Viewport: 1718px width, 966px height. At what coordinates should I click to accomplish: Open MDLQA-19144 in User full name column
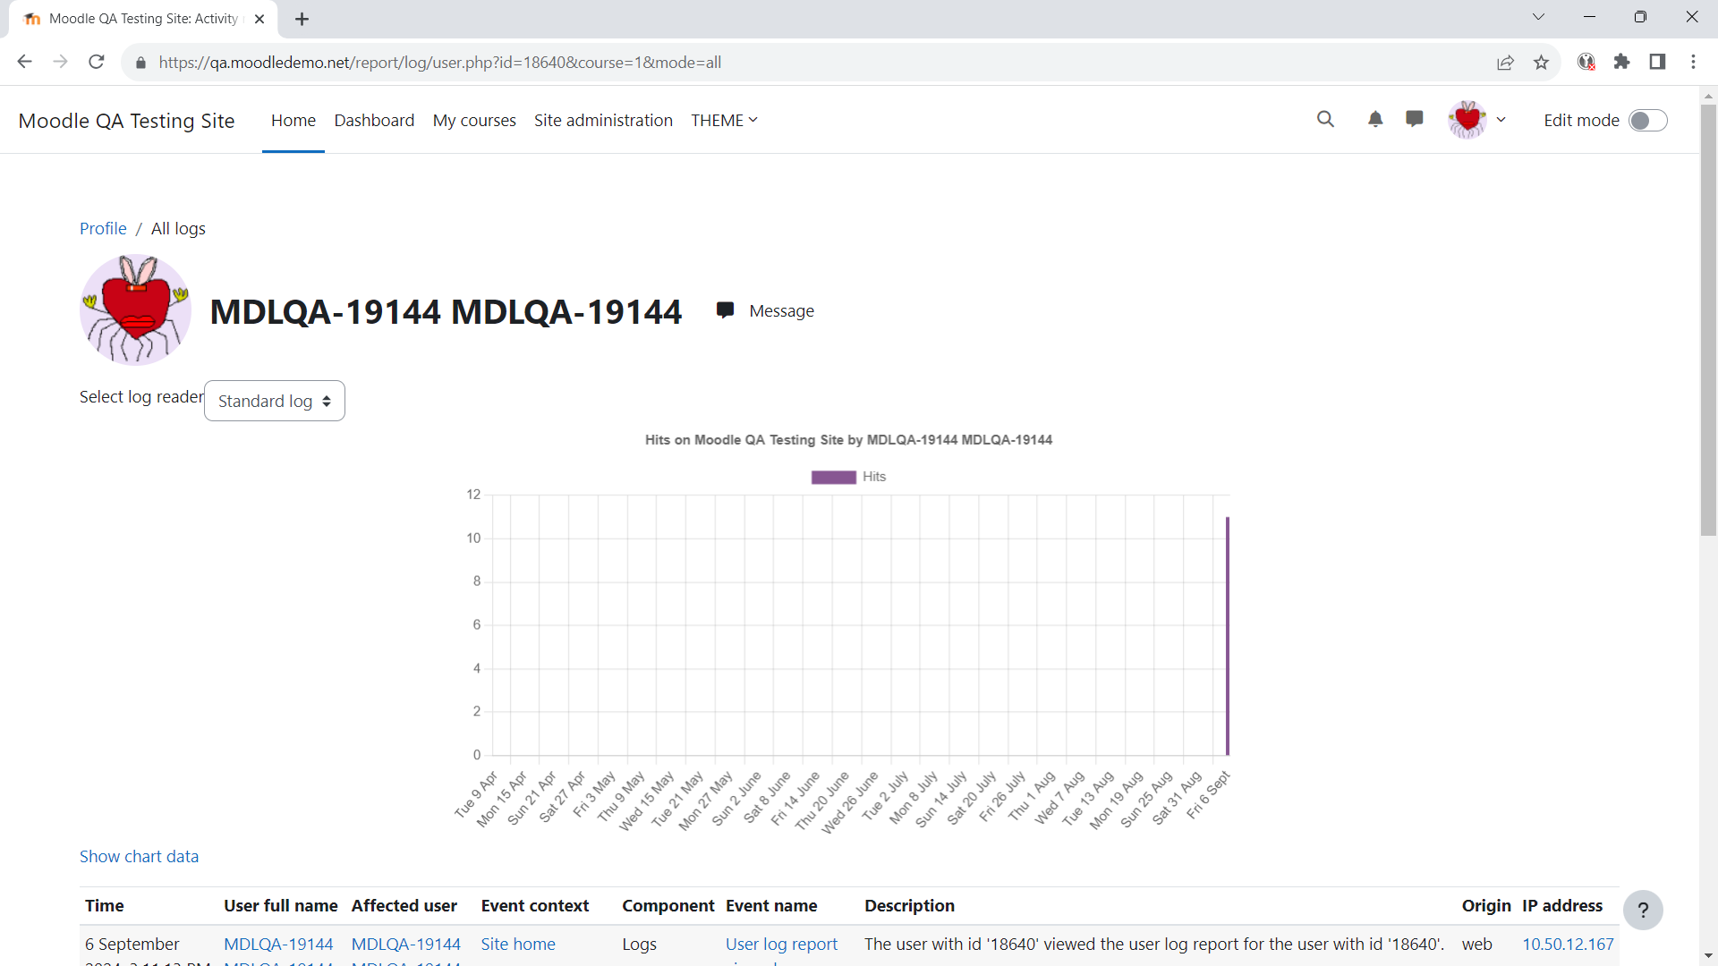pyautogui.click(x=278, y=944)
